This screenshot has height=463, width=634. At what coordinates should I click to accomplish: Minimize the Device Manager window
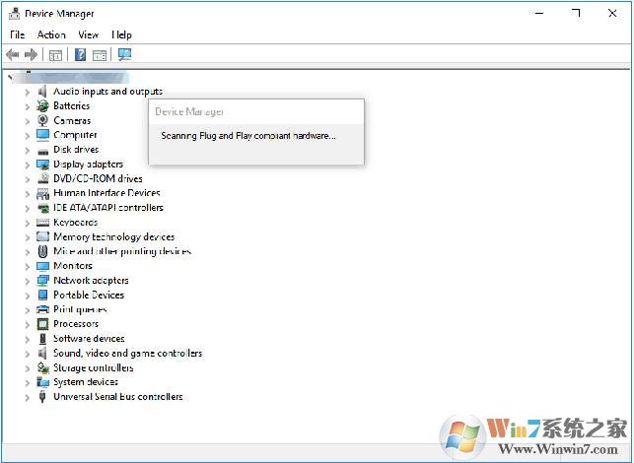point(539,14)
